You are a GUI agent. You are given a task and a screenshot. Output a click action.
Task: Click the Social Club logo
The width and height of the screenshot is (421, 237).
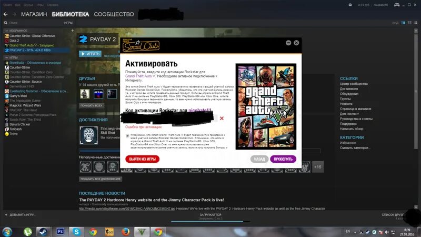(141, 45)
